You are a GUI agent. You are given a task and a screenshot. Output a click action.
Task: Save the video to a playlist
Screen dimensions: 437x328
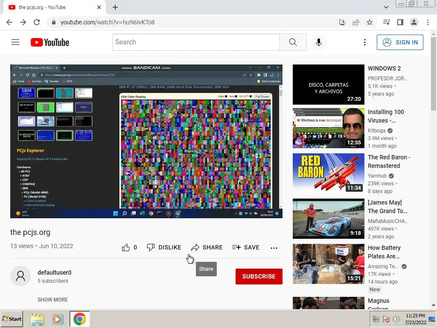point(245,247)
